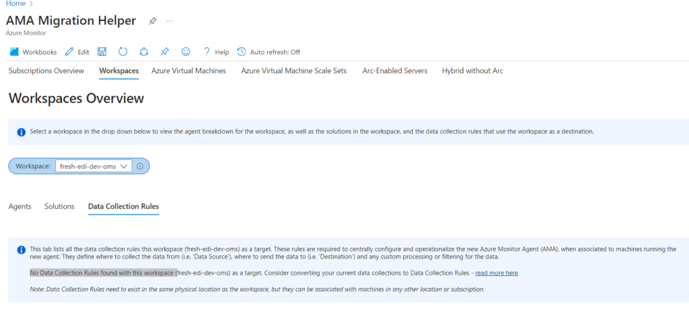689x309 pixels.
Task: Pin workbook using toolbar pin icon
Action: click(x=165, y=52)
